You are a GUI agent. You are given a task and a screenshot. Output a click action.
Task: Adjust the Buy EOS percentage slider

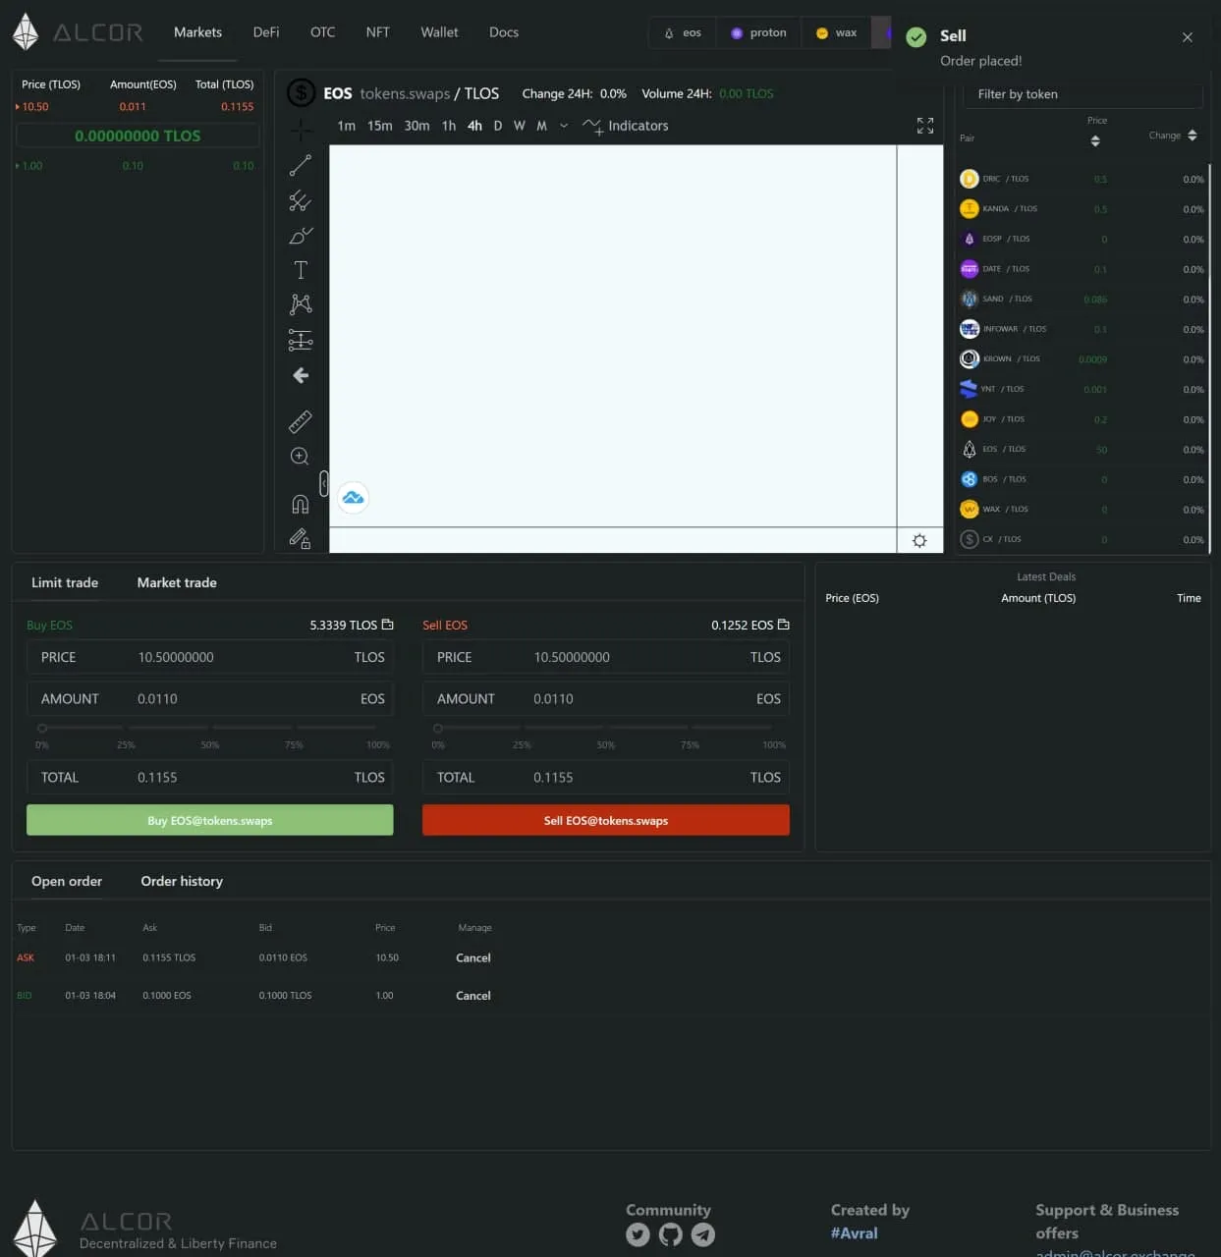(x=210, y=728)
